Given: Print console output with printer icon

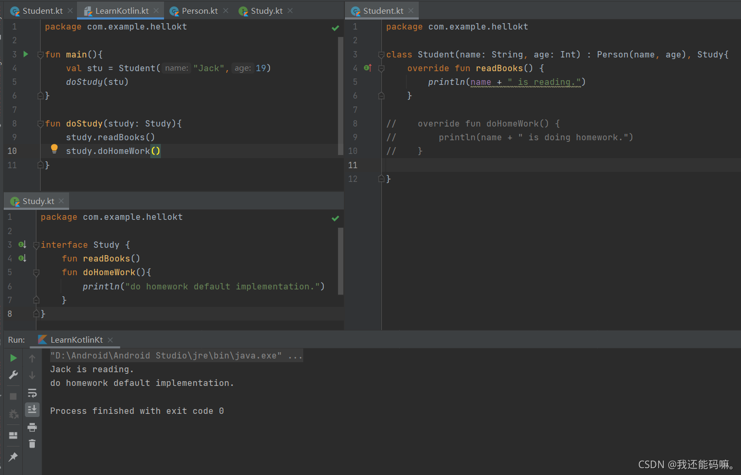Looking at the screenshot, I should click(x=32, y=427).
